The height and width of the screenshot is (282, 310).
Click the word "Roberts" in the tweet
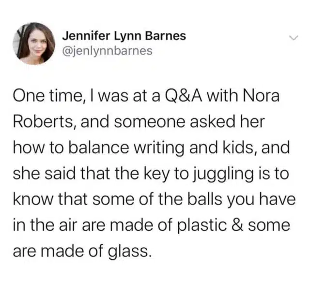coord(43,122)
